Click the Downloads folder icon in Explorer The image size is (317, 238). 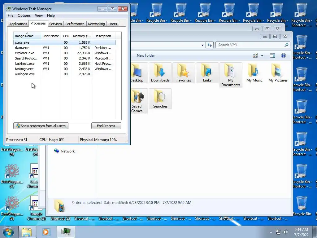160,73
